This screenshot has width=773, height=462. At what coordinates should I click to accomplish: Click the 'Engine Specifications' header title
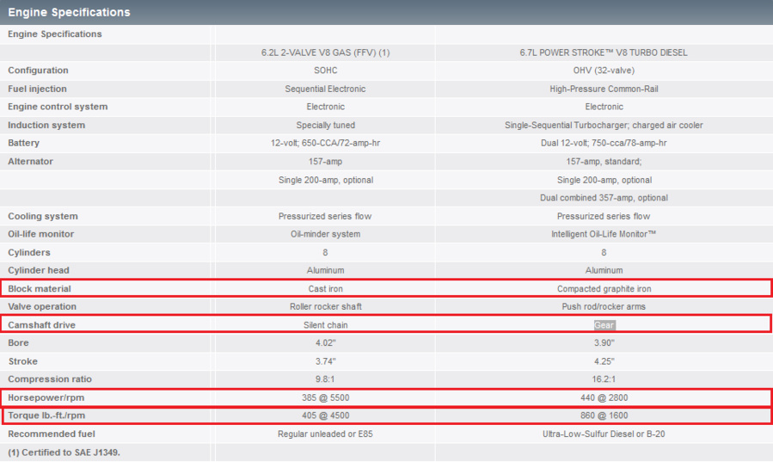click(69, 12)
